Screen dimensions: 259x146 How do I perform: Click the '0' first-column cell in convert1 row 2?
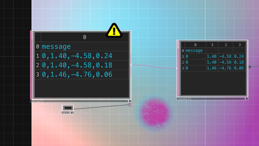click(195, 62)
